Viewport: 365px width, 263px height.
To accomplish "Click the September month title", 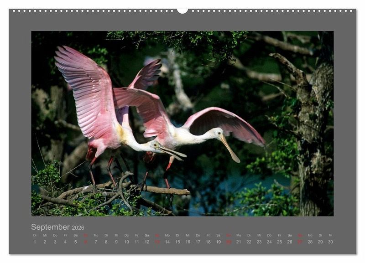I will click(50, 227).
